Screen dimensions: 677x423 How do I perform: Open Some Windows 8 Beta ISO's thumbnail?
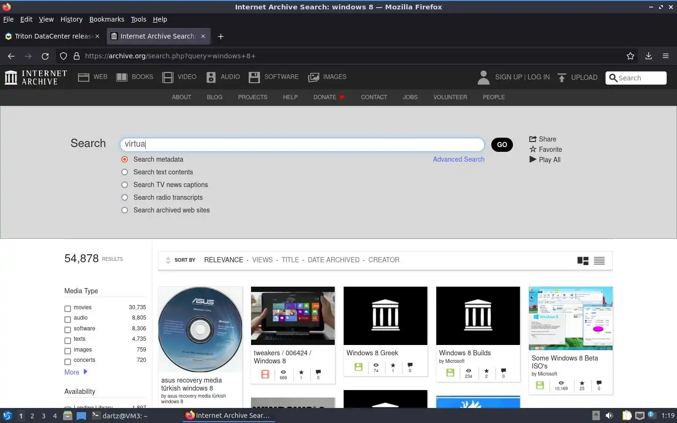[571, 319]
